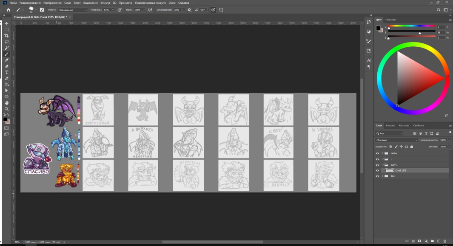Create a new layer
Viewport: 453px width, 246px height.
click(x=439, y=241)
